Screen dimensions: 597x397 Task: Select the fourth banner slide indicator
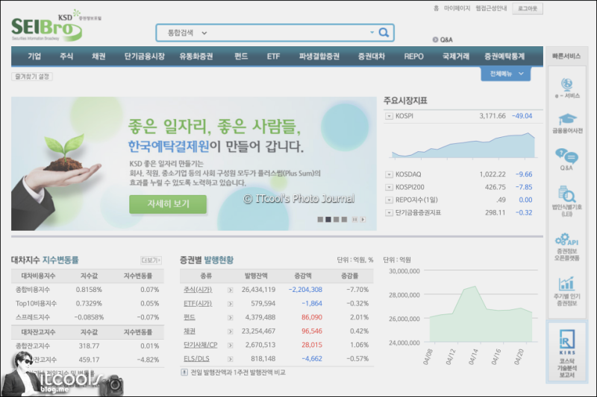tap(344, 220)
